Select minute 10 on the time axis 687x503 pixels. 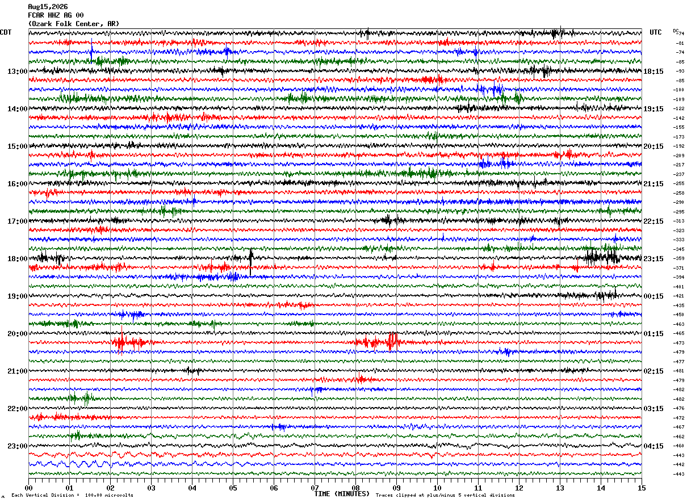437,488
